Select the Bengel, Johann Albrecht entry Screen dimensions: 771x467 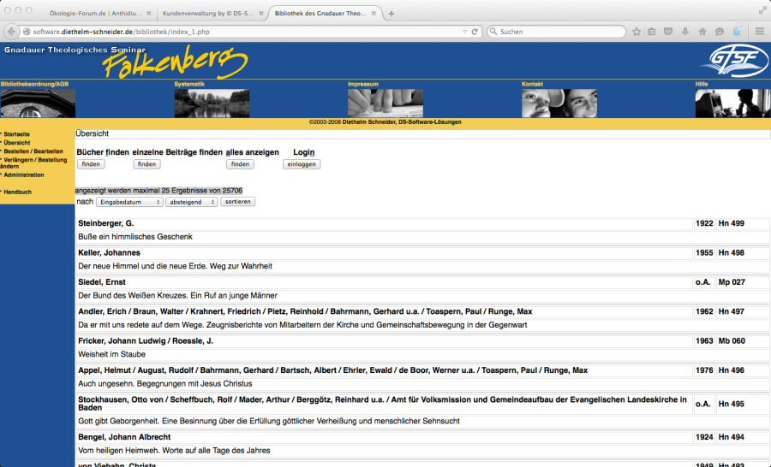pyautogui.click(x=124, y=437)
